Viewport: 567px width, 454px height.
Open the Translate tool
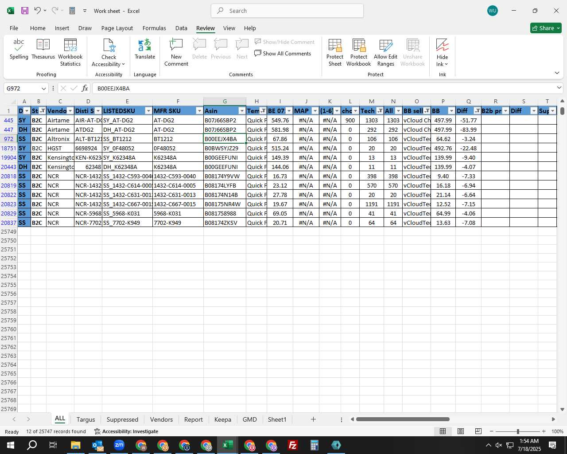point(145,49)
